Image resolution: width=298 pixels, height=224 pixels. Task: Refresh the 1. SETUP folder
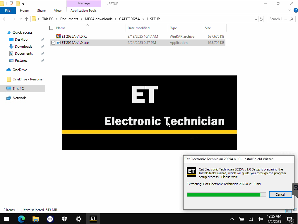tap(261, 19)
